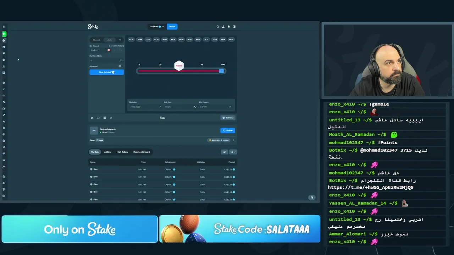Open the support chat bubble at bottom right

click(312, 198)
